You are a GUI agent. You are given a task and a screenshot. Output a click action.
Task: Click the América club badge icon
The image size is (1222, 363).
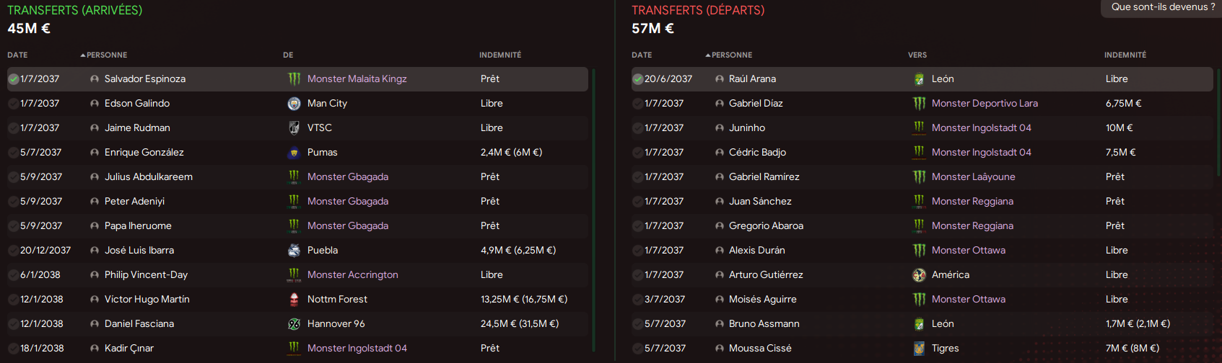point(919,275)
